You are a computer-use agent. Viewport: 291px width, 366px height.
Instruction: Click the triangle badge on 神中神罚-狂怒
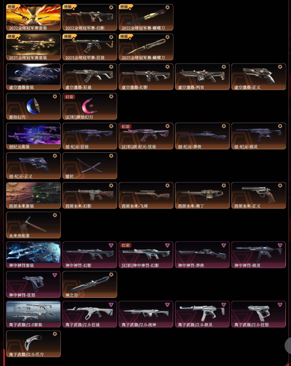click(55, 275)
